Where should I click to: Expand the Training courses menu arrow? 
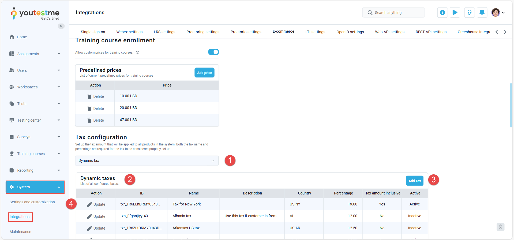(59, 153)
